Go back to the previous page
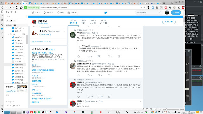Image resolution: width=203 pixels, height=114 pixels. click(x=2, y=8)
